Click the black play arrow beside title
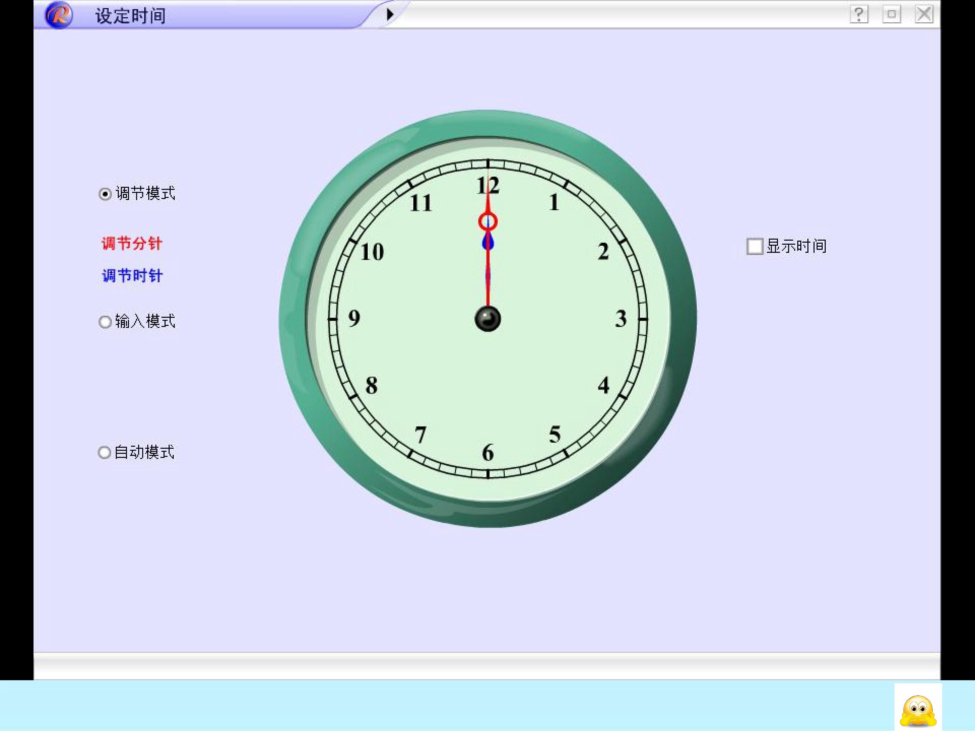 (390, 15)
